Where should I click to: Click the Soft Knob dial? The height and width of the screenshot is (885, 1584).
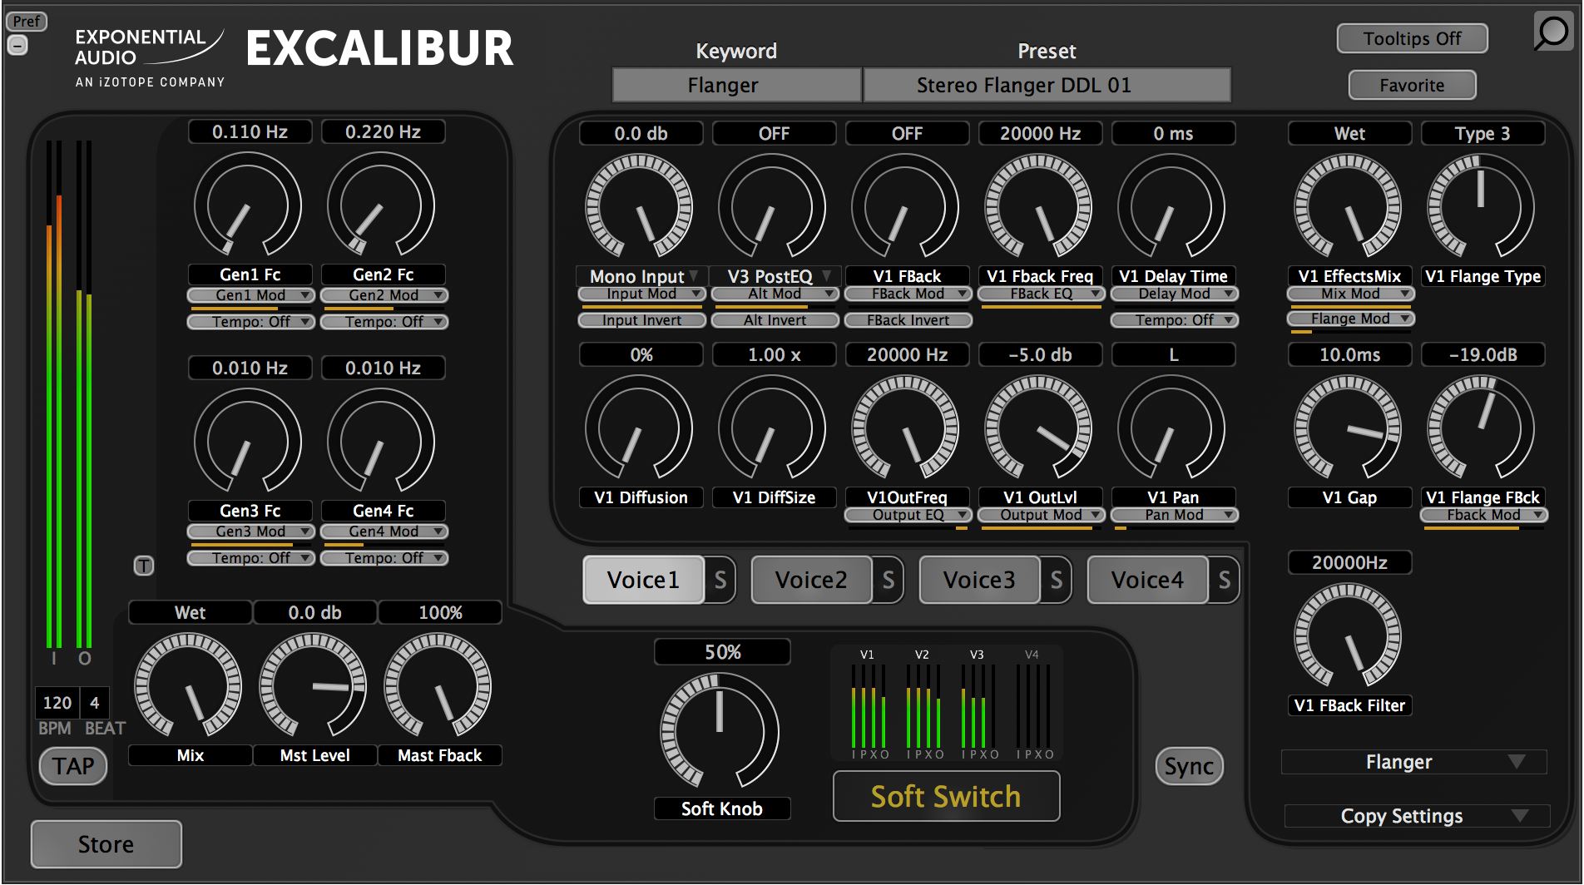click(x=720, y=731)
